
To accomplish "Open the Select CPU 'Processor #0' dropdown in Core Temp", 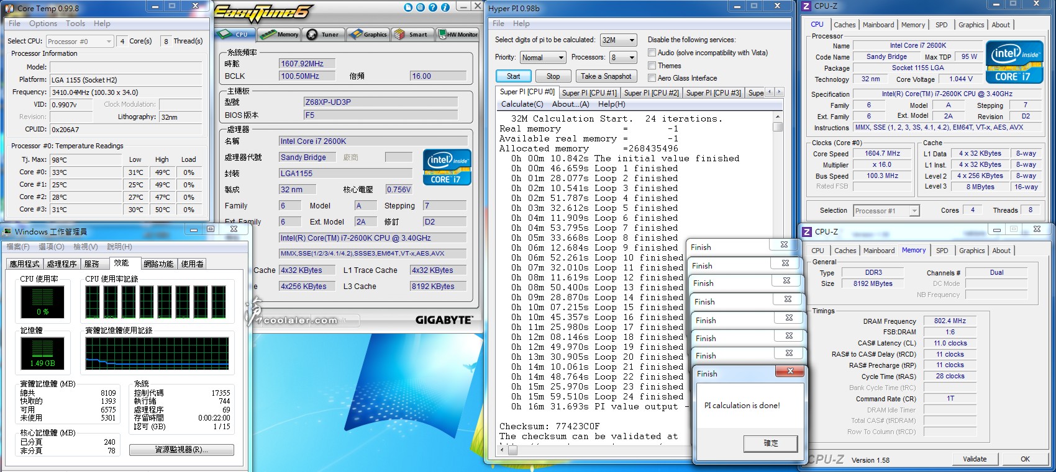I will pyautogui.click(x=80, y=42).
